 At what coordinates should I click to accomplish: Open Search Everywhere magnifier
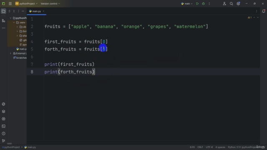point(231,4)
